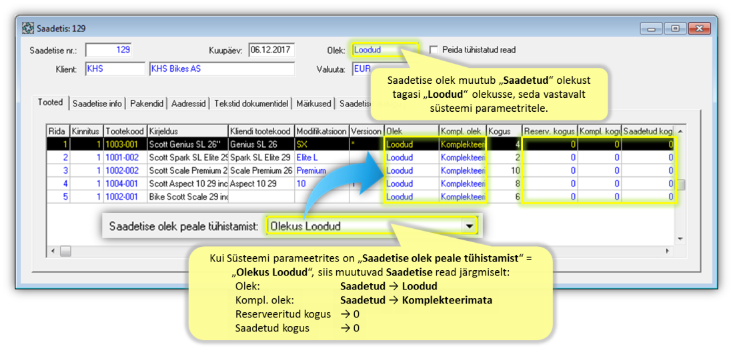Enable 'Peida tühistatud read' checkbox
733x348 pixels.
(434, 49)
